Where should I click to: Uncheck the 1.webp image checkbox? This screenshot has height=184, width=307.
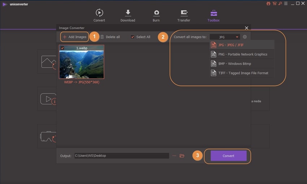[63, 48]
